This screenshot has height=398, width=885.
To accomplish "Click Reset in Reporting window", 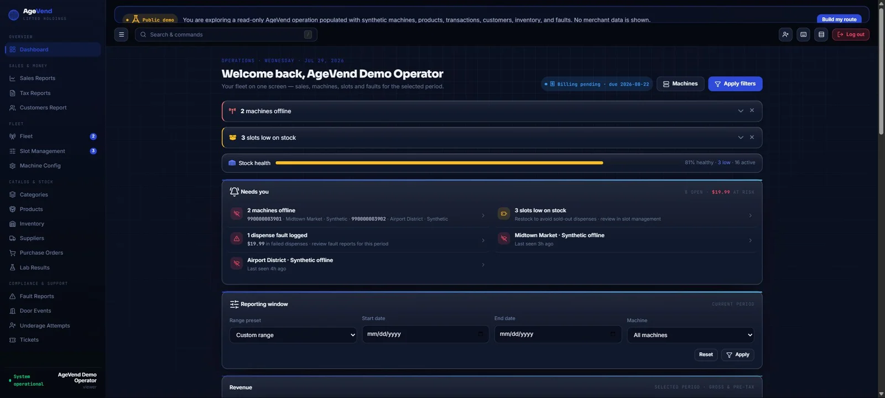I will pyautogui.click(x=706, y=354).
